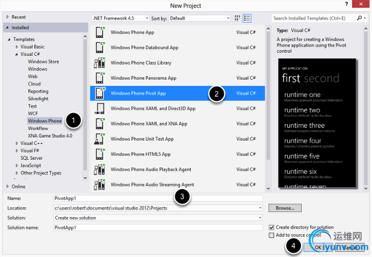Viewport: 372px width, 257px height.
Task: Expand the Online section
Action: point(7,186)
